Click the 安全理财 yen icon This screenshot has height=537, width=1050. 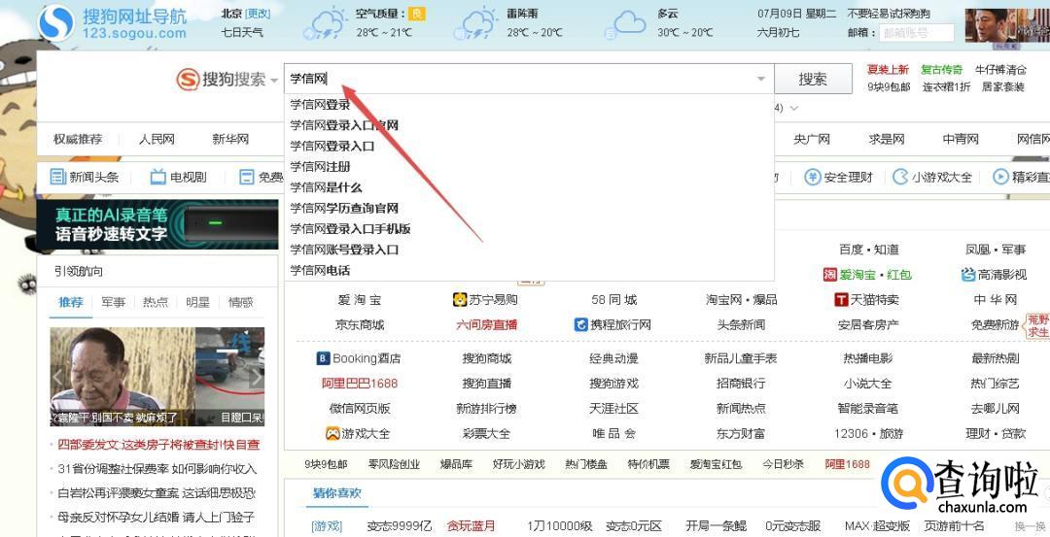[812, 177]
